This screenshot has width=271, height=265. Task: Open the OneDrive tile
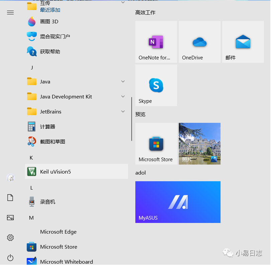coord(199,42)
